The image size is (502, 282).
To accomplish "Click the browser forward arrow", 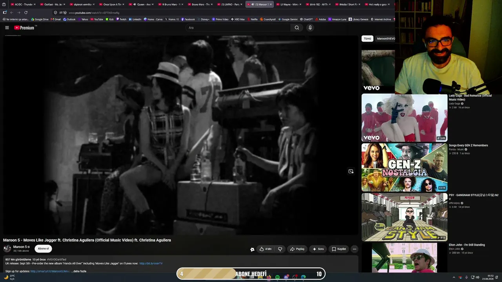I will click(x=18, y=13).
